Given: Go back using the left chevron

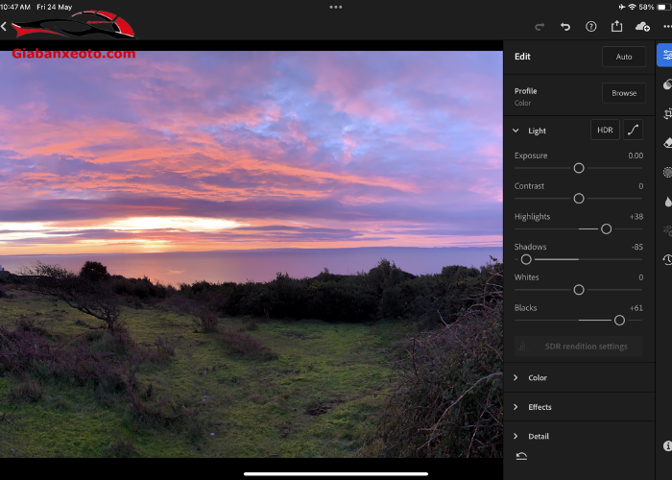Looking at the screenshot, I should click(x=4, y=27).
